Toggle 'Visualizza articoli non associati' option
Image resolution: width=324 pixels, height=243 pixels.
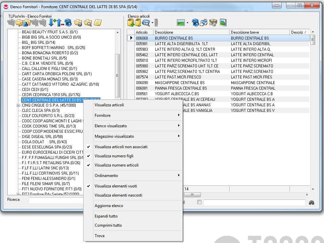pos(121,147)
